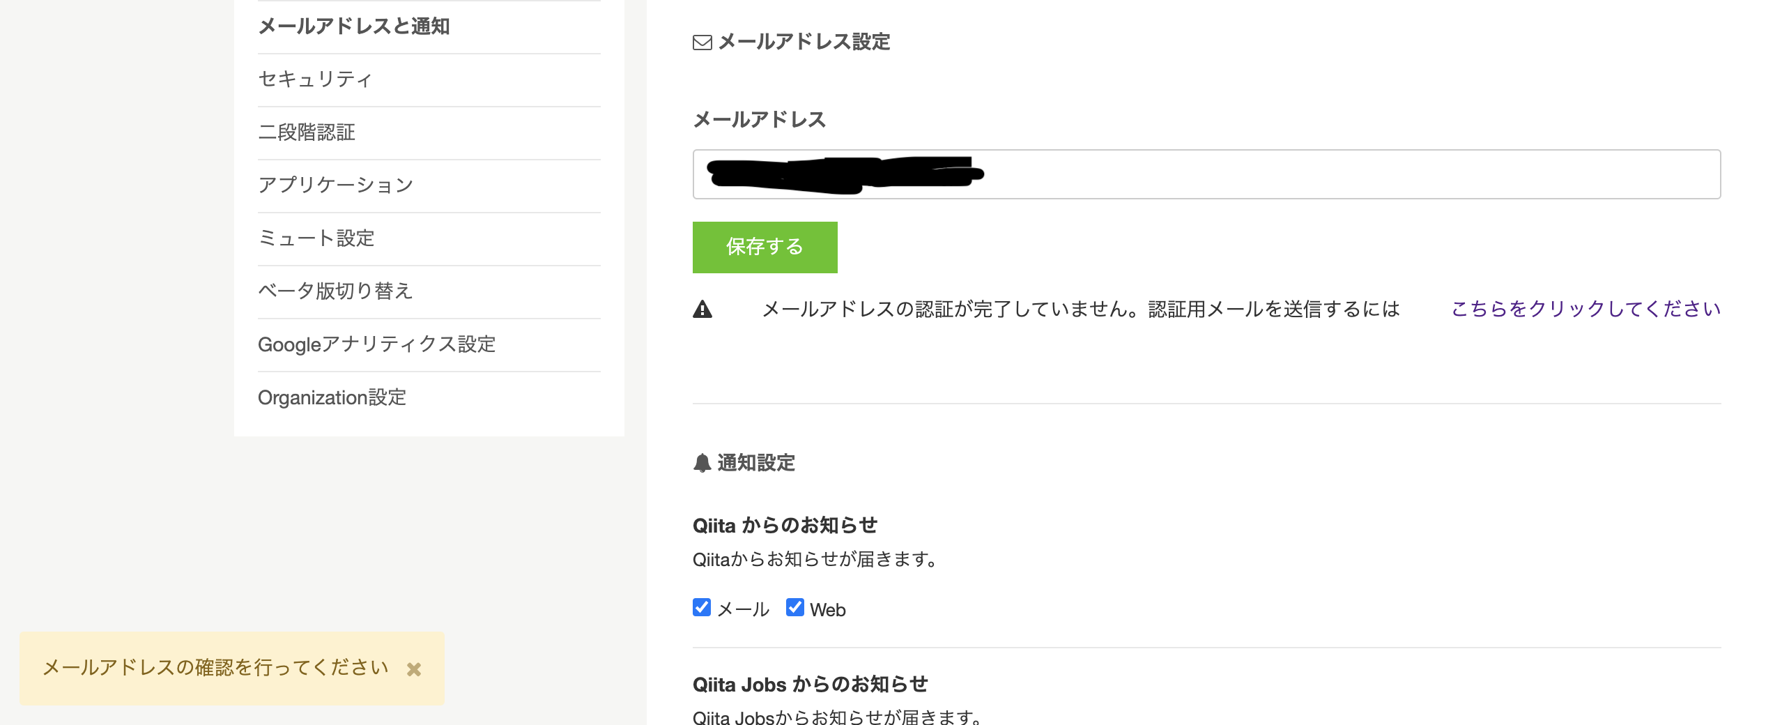This screenshot has height=725, width=1766.
Task: Click the メールアドレス設定 section heading
Action: point(805,42)
